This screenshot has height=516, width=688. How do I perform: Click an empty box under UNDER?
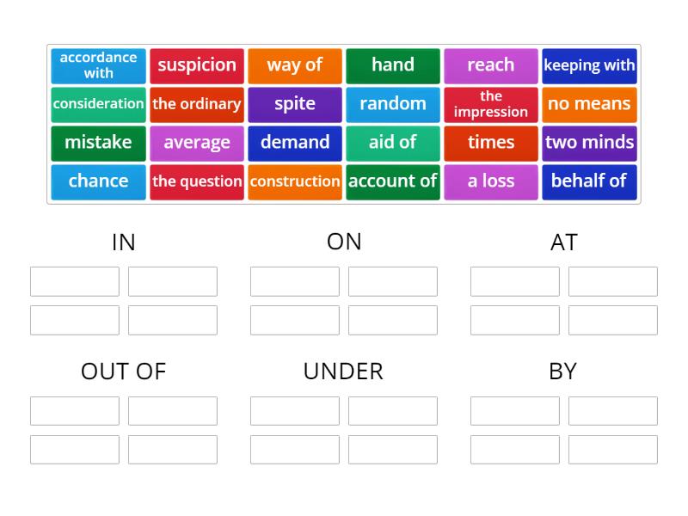pos(295,410)
